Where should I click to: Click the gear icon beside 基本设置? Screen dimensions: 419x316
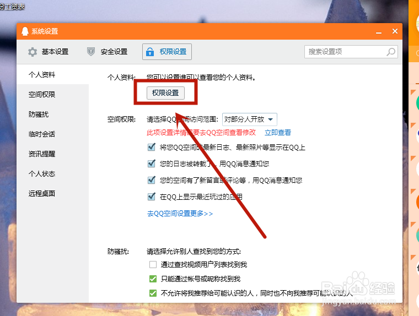pyautogui.click(x=33, y=52)
